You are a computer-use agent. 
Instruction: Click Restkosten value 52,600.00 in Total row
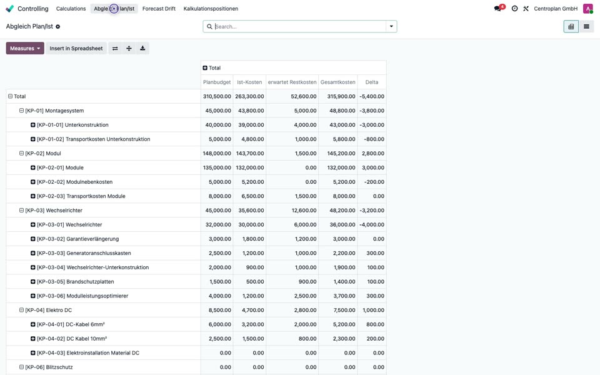point(292,96)
